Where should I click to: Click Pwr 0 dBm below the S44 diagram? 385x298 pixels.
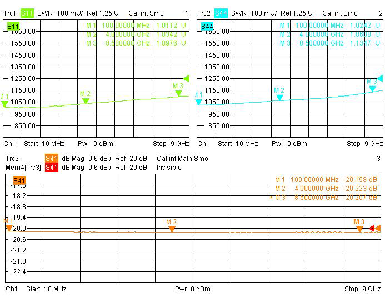(x=288, y=144)
